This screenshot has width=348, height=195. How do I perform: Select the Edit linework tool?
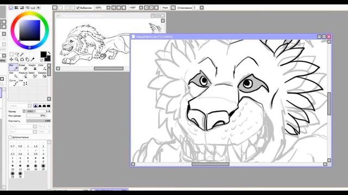(13, 75)
